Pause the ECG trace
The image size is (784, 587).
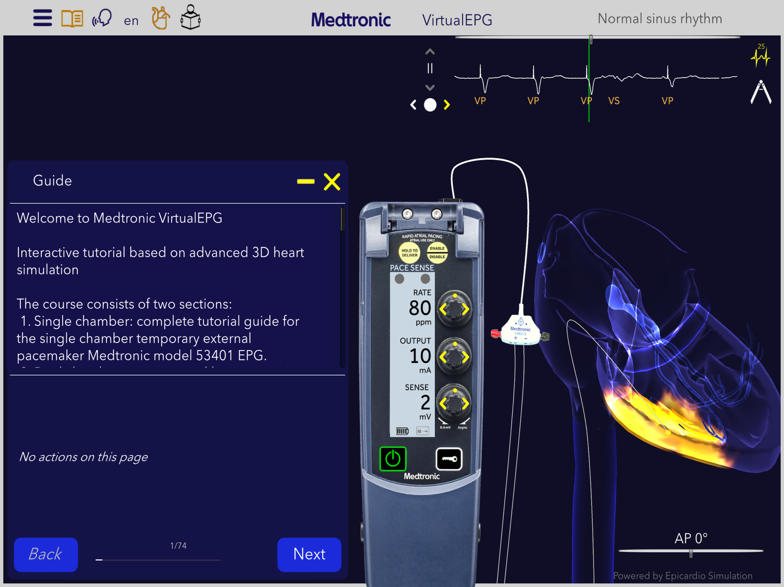tap(430, 68)
